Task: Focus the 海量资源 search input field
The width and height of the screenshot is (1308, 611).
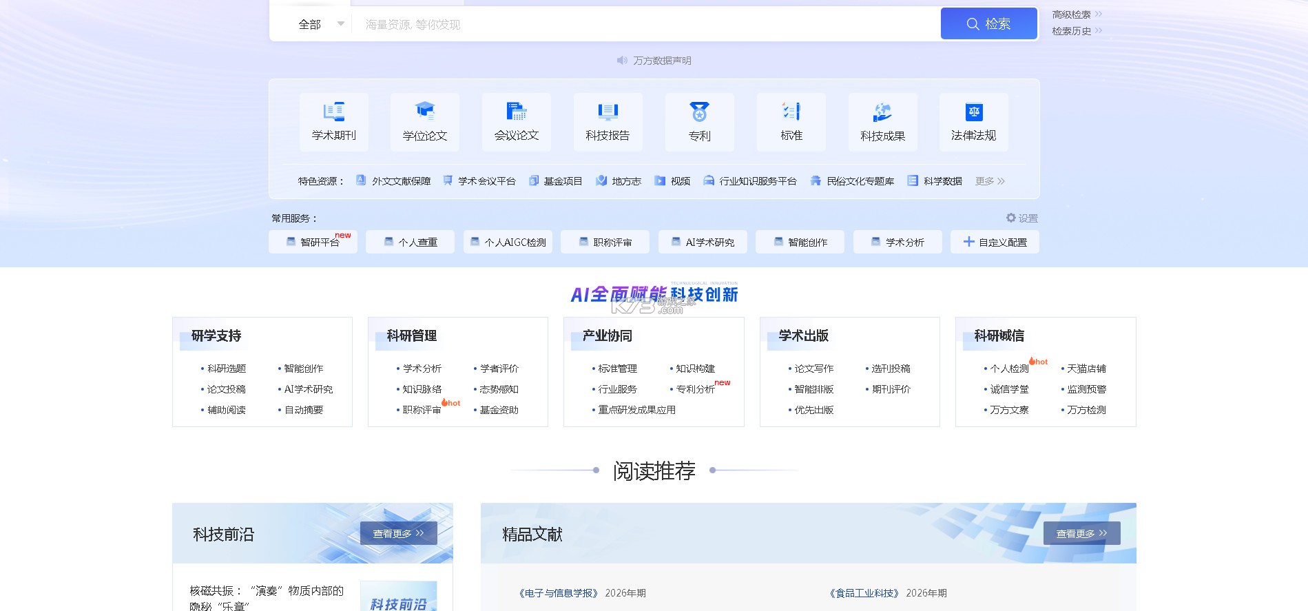Action: coord(646,24)
